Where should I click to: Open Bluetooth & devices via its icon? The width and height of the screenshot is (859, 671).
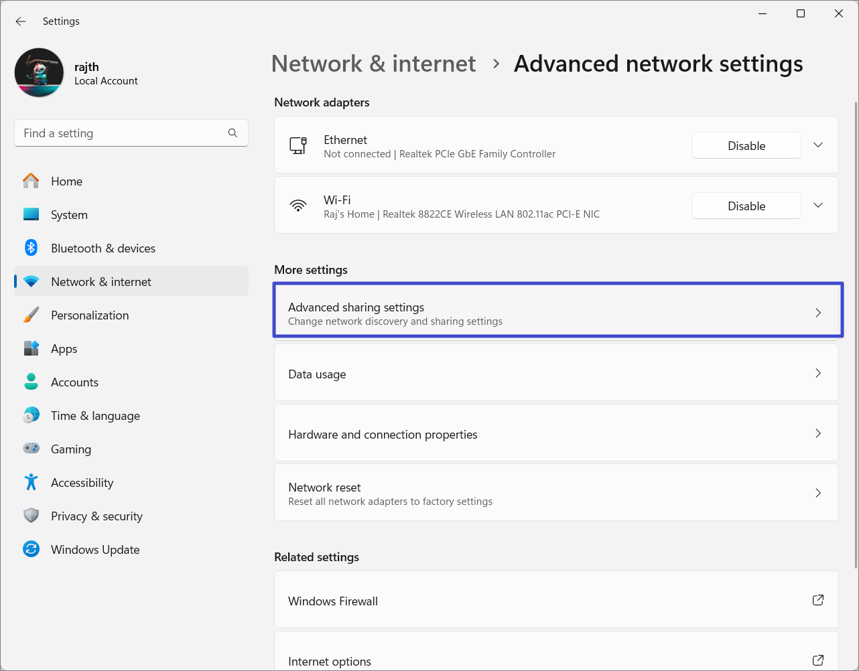31,248
